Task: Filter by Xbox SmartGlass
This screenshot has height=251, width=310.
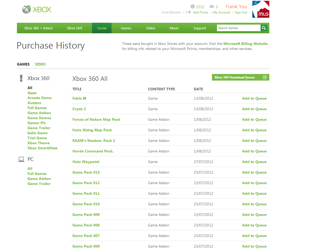Action: coord(43,148)
